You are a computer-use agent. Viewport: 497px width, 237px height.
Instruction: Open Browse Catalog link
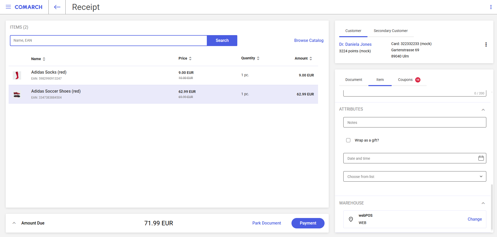pos(309,40)
